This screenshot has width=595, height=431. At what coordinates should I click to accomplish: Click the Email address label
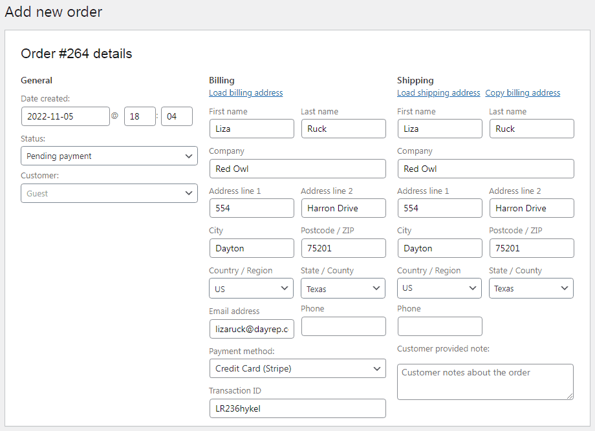pyautogui.click(x=234, y=311)
